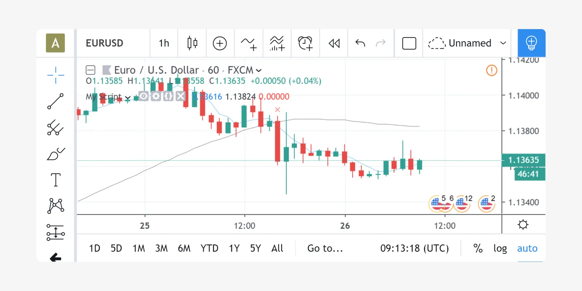Image resolution: width=582 pixels, height=291 pixels.
Task: Click the 1.14000 price axis label
Action: point(523,96)
